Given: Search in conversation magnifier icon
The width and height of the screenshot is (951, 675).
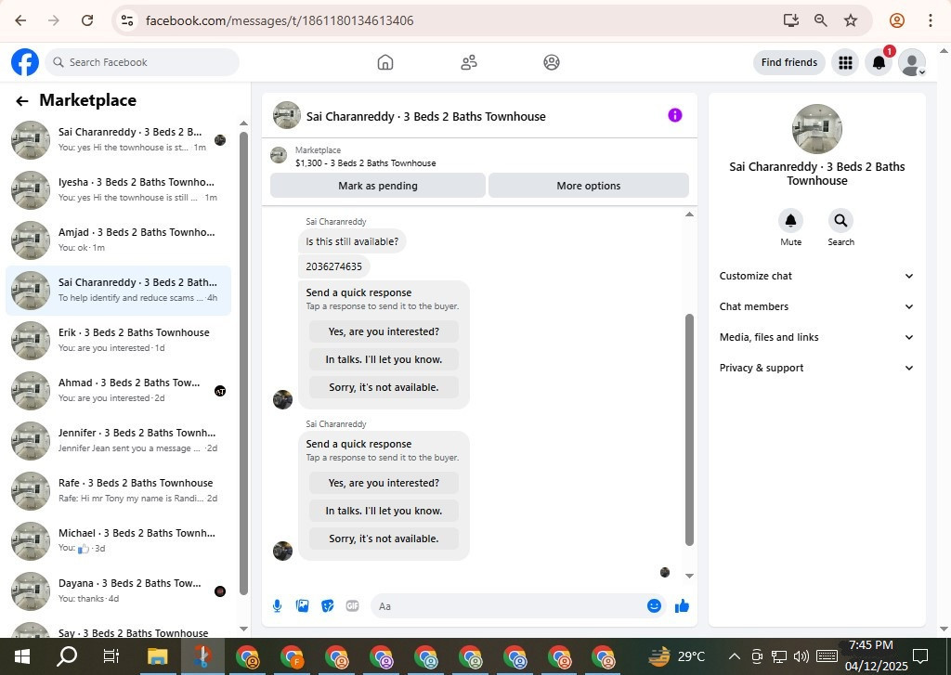Looking at the screenshot, I should (840, 221).
